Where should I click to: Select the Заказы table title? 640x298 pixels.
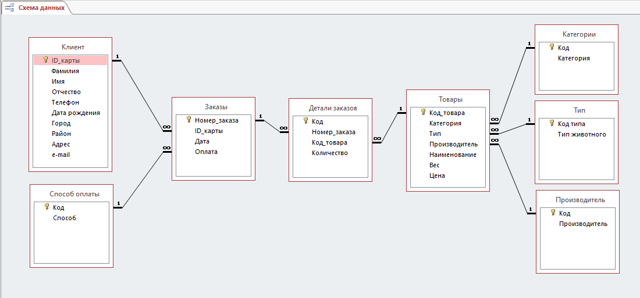click(x=216, y=107)
